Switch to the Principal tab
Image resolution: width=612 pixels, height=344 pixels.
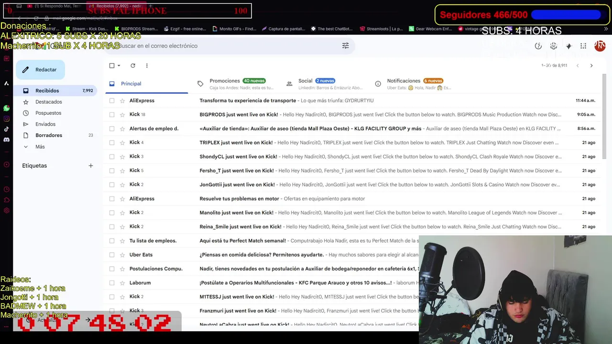[147, 84]
